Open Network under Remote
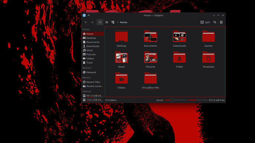 pos(93,72)
